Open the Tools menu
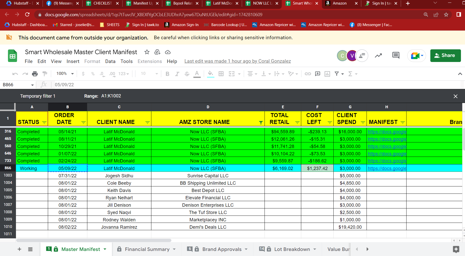Screen dimensions: 465x256 127,61
